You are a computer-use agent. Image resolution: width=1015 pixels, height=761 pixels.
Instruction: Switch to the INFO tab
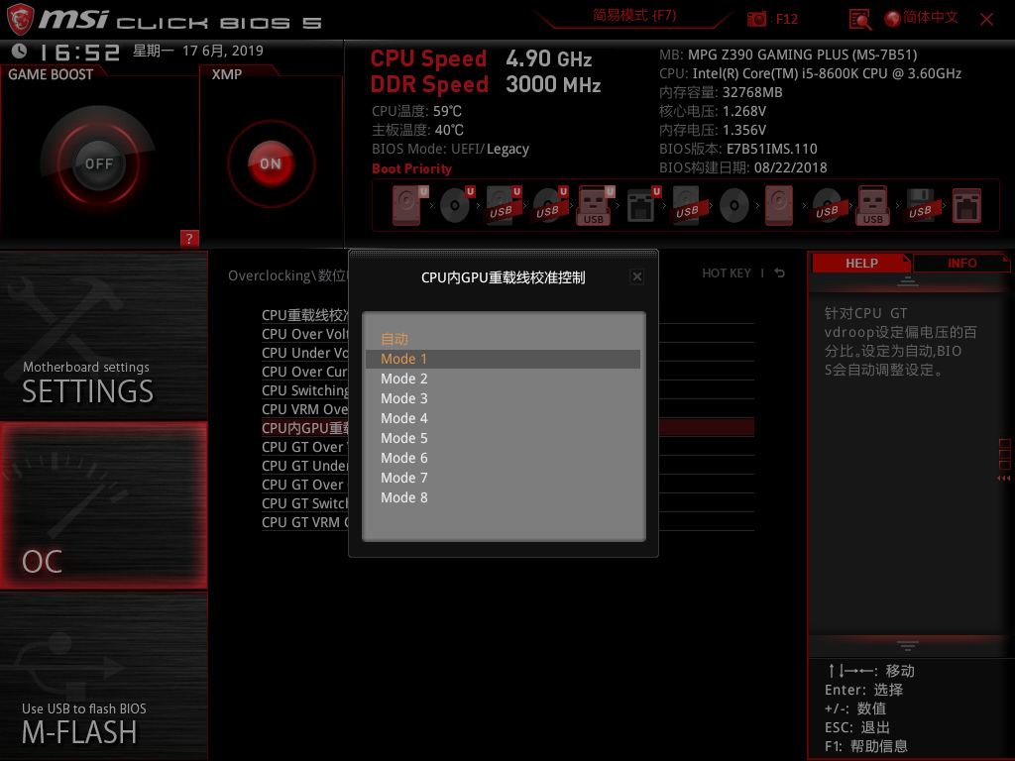(x=961, y=263)
